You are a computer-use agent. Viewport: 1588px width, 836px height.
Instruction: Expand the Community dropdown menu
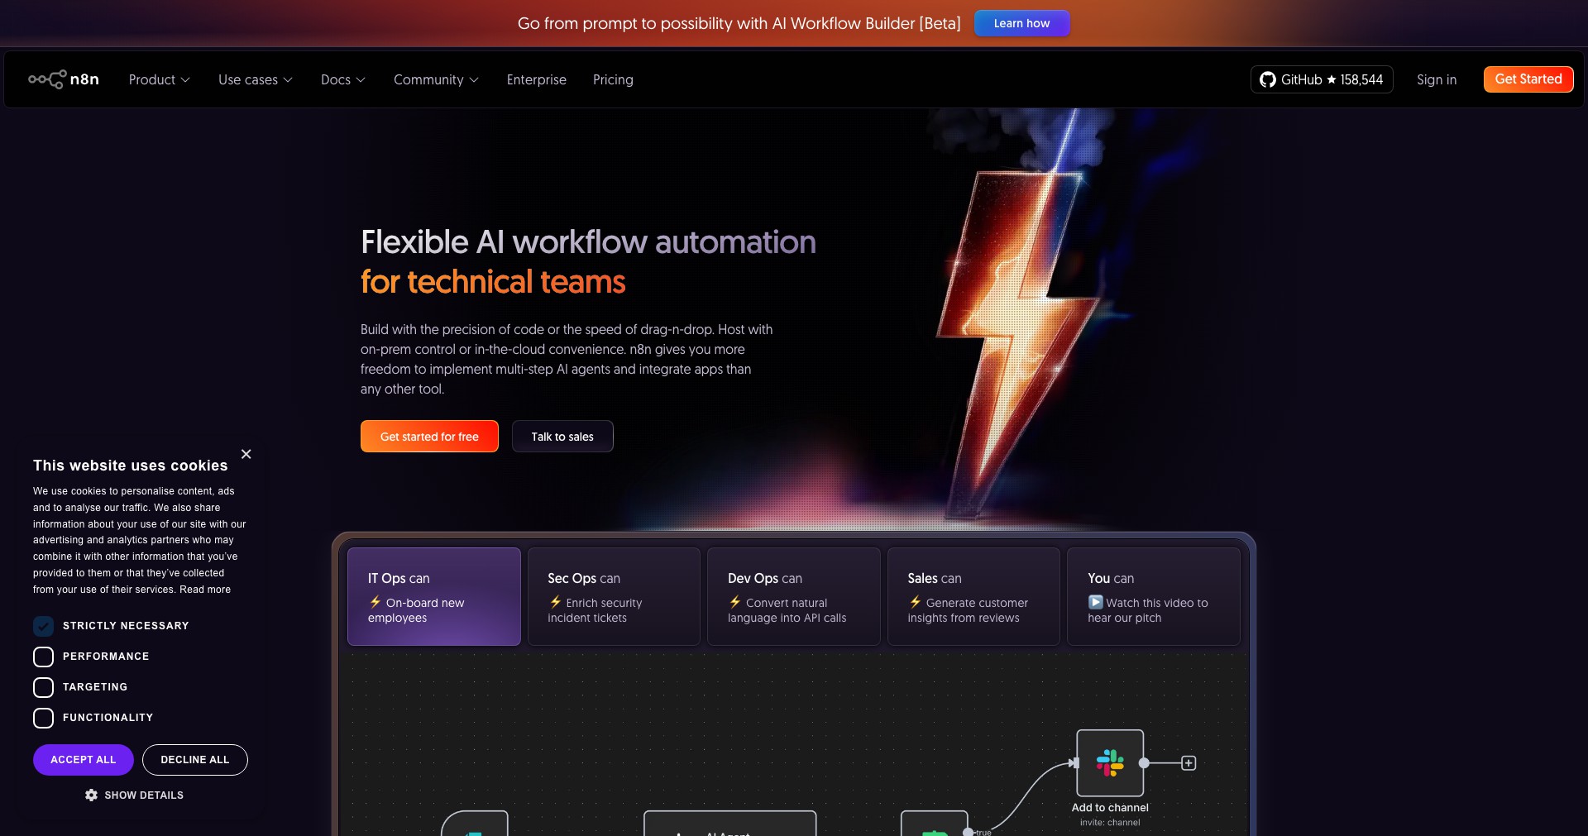click(x=436, y=79)
